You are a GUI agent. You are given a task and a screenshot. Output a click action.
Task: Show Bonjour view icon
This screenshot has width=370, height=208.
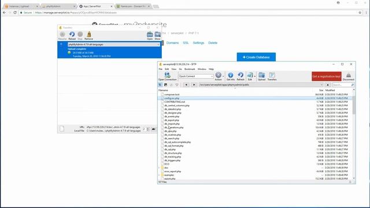(177, 85)
